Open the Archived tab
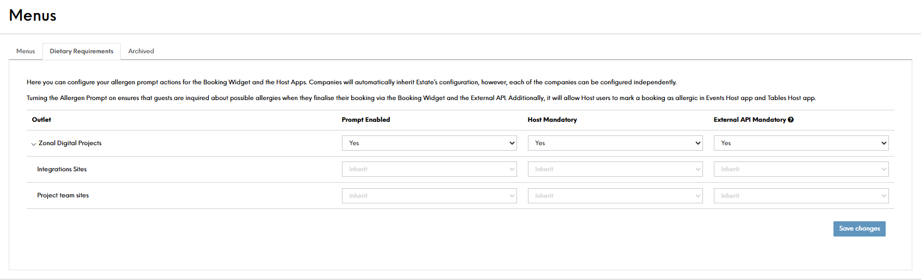Viewport: 921px width, 280px height. pos(141,51)
